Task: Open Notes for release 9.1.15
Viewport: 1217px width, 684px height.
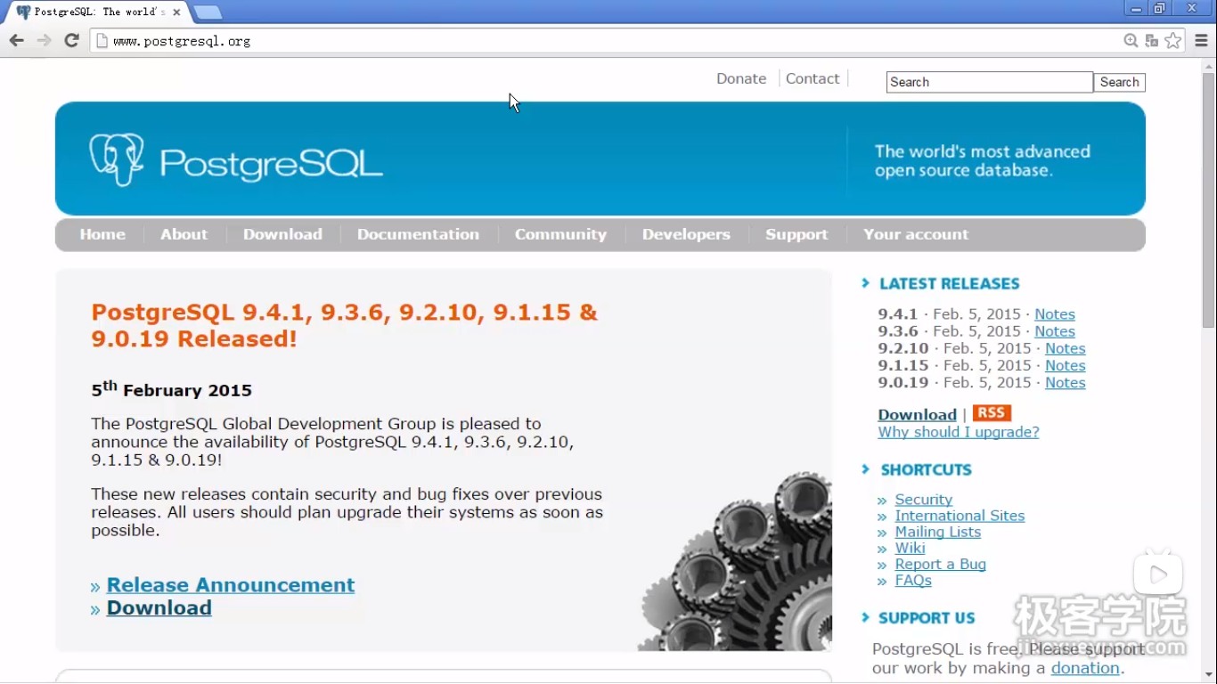Action: point(1066,365)
